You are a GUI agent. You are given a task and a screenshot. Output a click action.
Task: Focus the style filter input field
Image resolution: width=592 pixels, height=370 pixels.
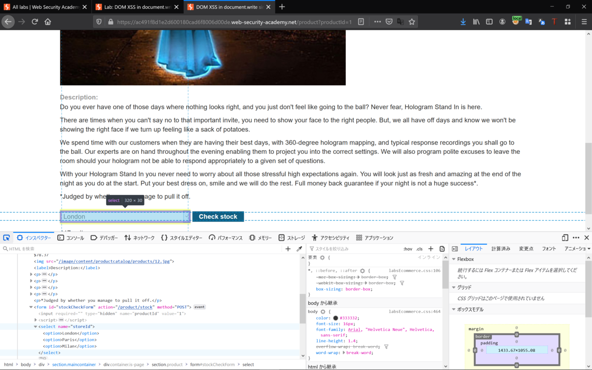(x=354, y=249)
